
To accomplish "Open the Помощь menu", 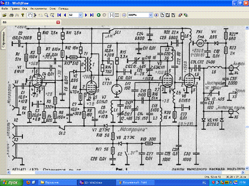I will (x=63, y=9).
